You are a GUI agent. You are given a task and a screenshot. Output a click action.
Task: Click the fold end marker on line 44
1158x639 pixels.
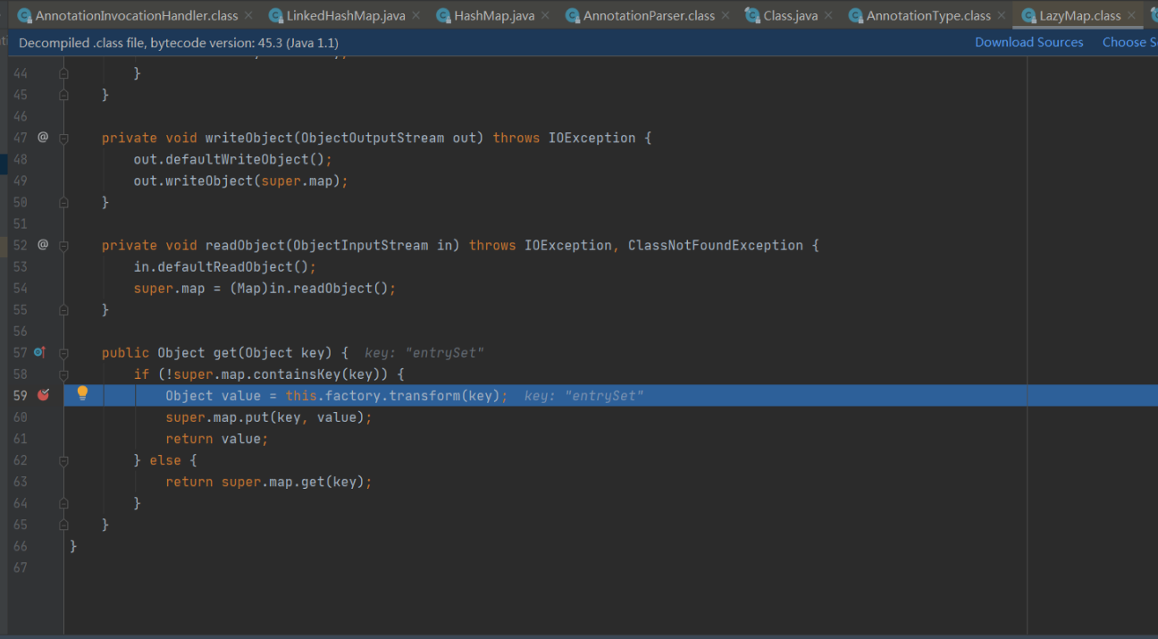(x=63, y=73)
